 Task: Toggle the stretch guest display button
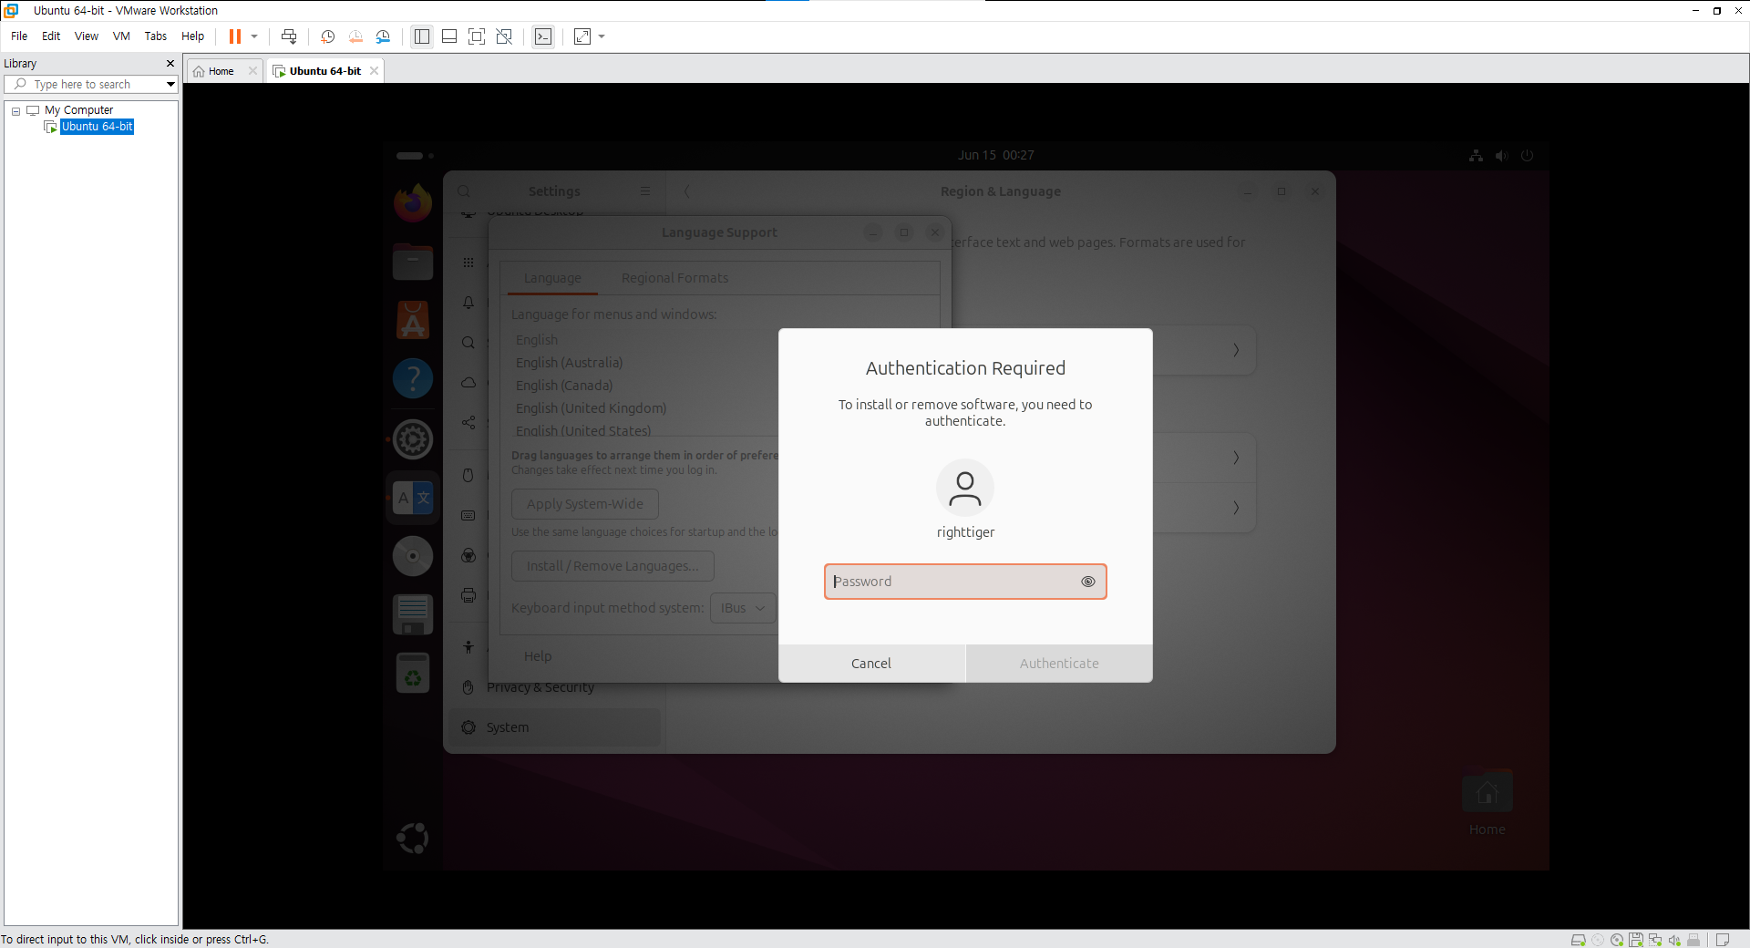[582, 36]
